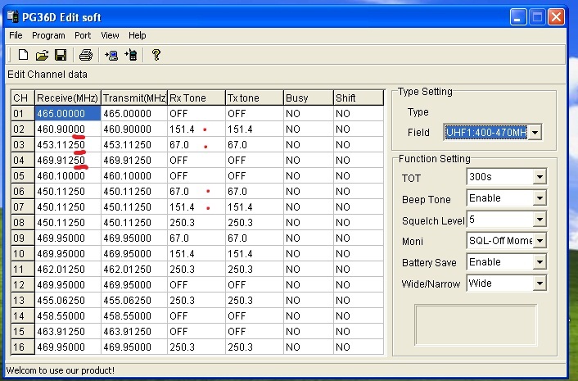
Task: Open the Program menu
Action: tap(48, 35)
